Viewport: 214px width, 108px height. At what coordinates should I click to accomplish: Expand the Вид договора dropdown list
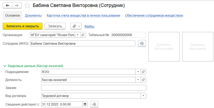[x=143, y=96]
